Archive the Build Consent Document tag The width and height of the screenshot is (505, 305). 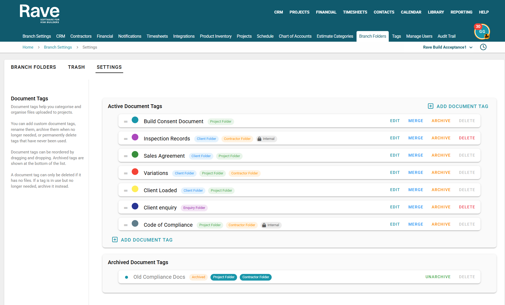click(441, 121)
